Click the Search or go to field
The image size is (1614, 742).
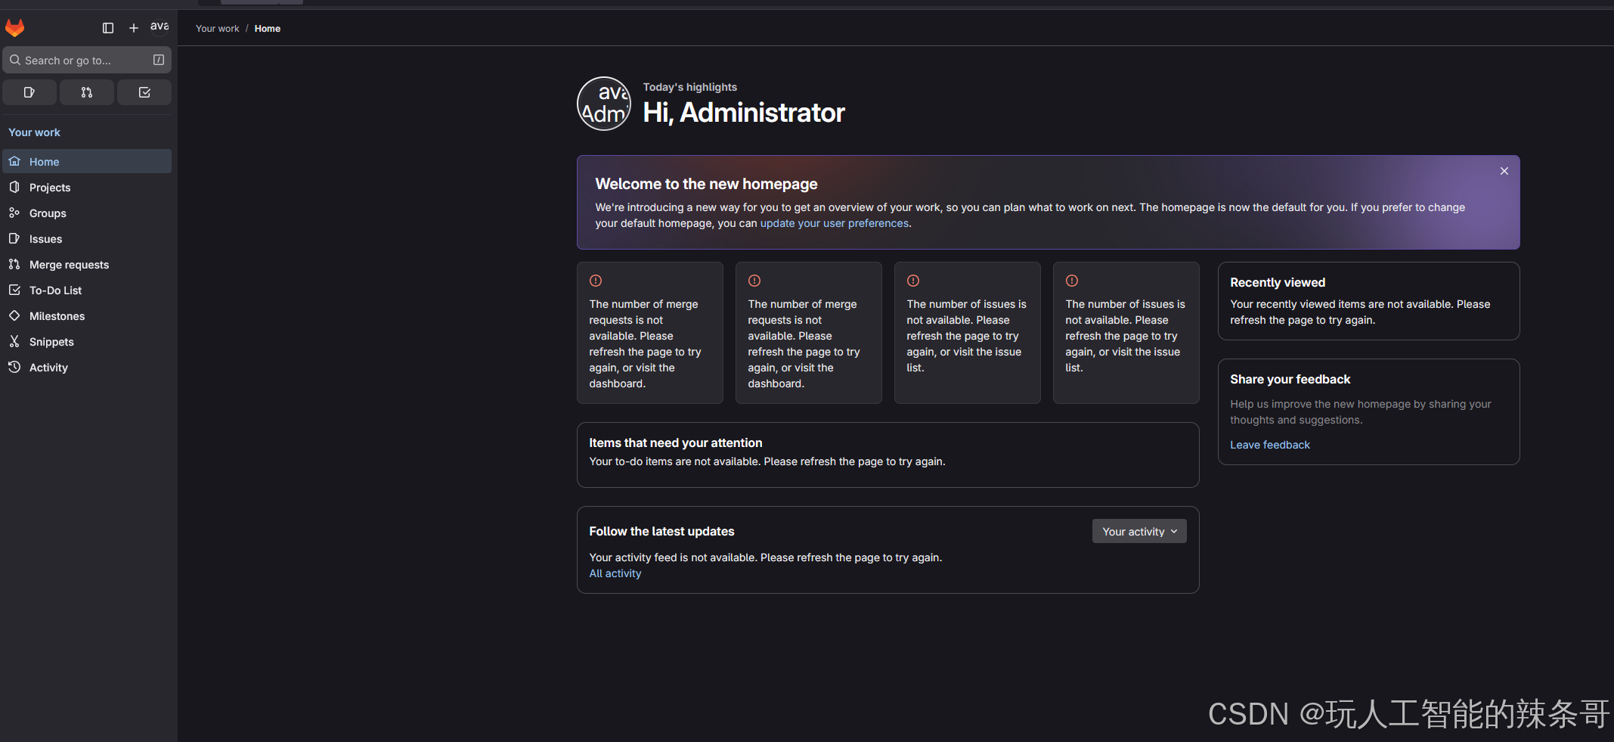tap(87, 60)
